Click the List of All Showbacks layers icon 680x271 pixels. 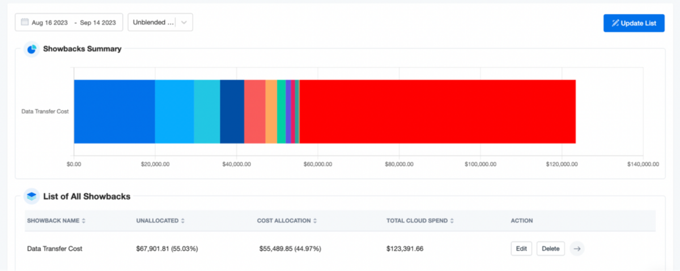click(32, 196)
